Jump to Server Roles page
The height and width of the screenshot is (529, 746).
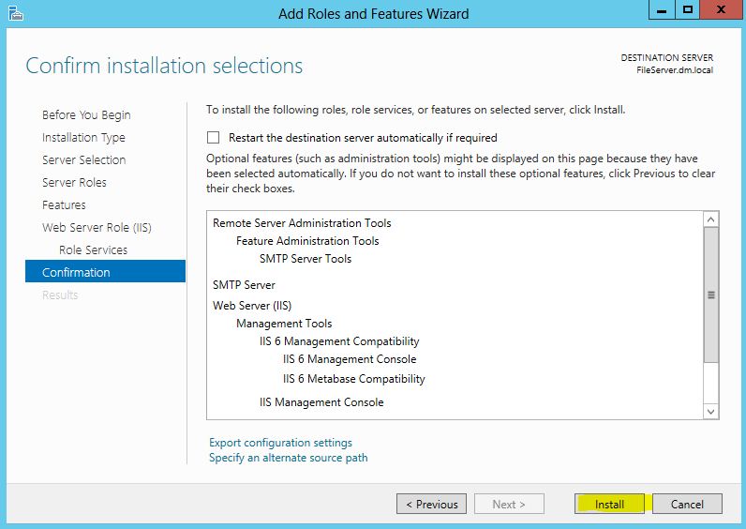74,182
